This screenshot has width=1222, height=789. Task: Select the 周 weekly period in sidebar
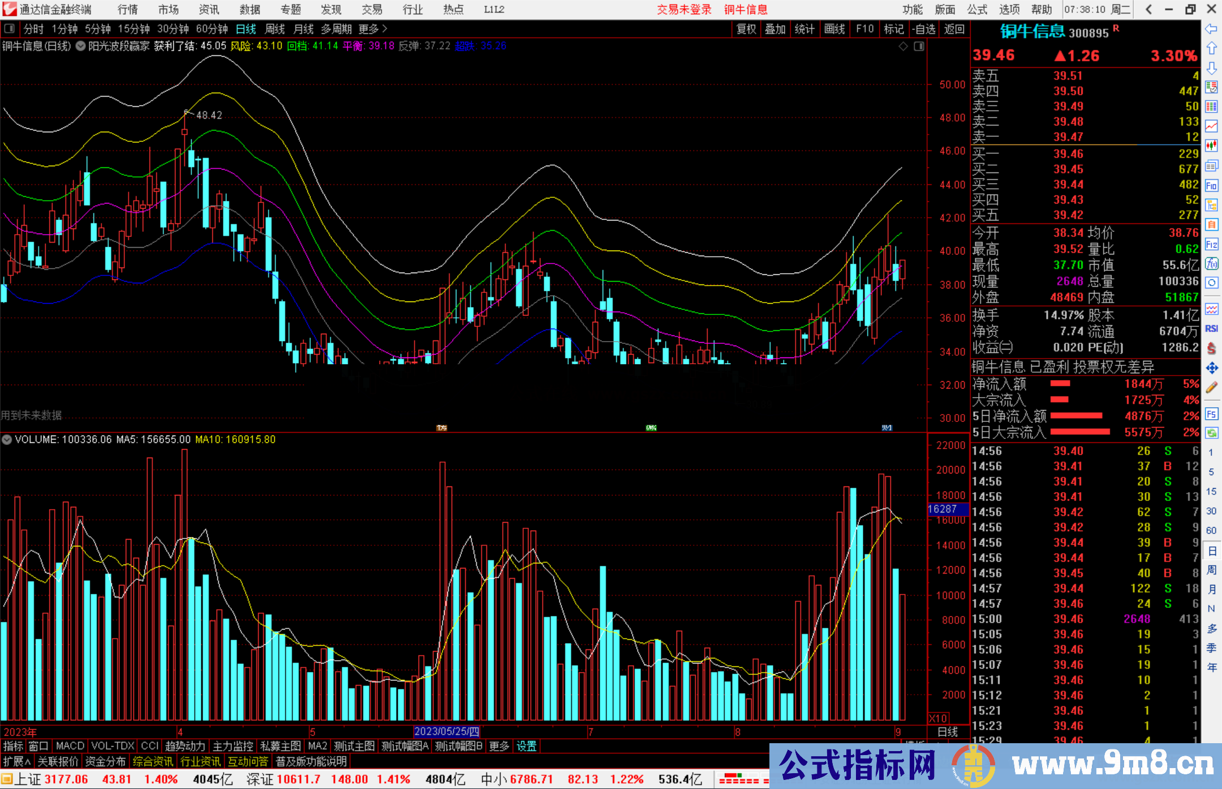click(1211, 570)
